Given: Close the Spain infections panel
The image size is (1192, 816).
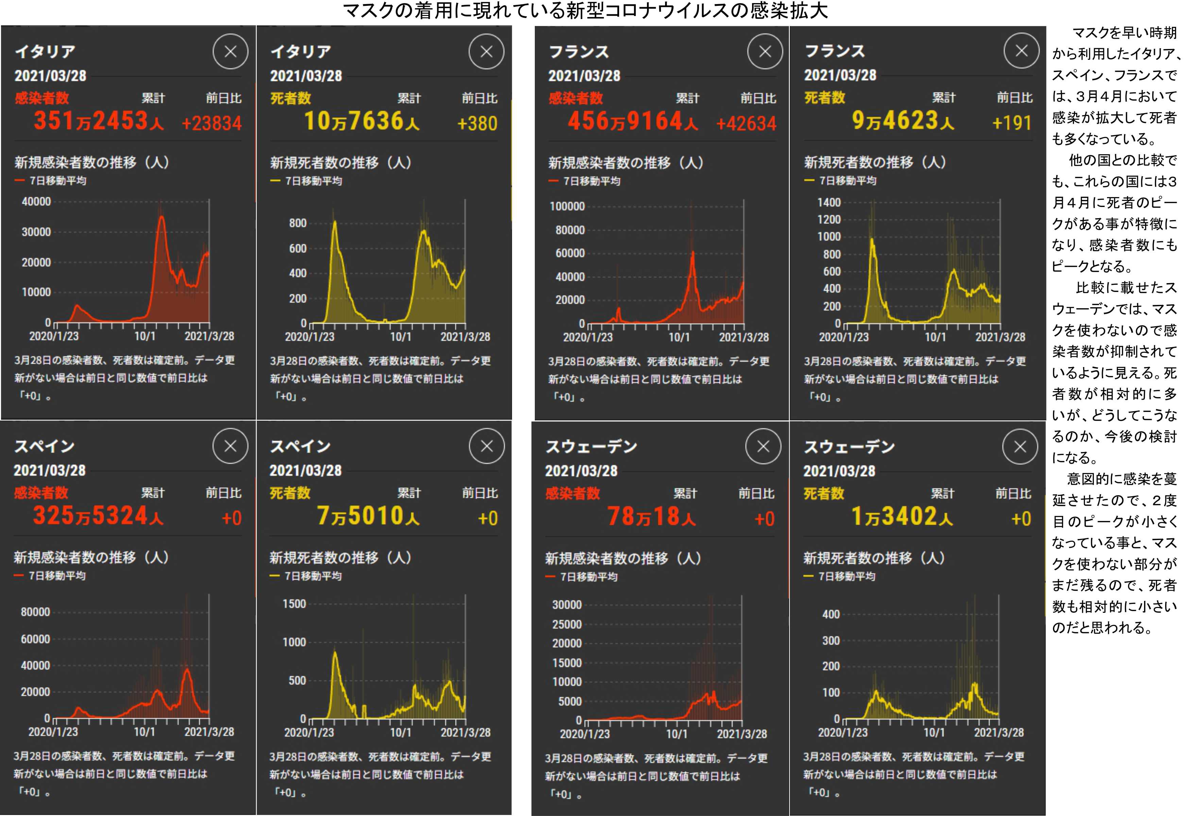Looking at the screenshot, I should 230,446.
